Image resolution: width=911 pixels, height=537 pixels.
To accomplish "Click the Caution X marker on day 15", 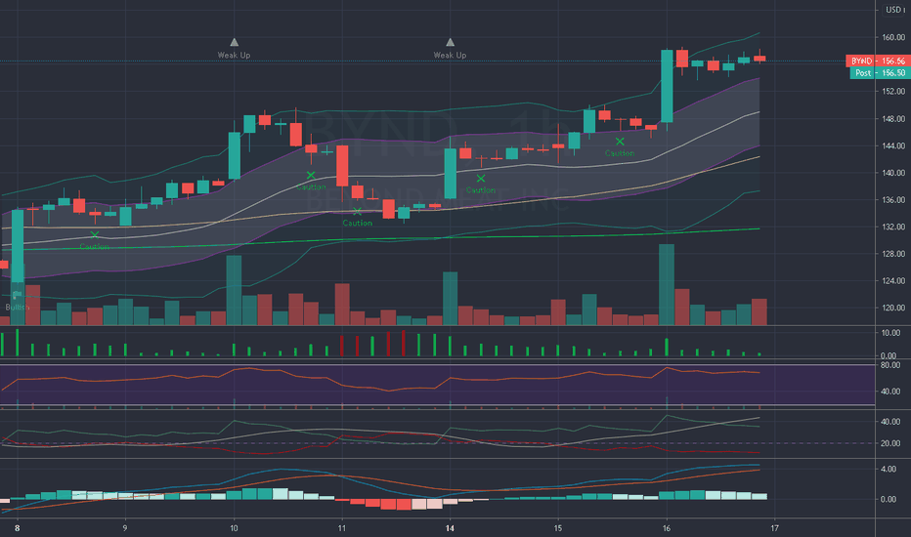I will coord(620,142).
